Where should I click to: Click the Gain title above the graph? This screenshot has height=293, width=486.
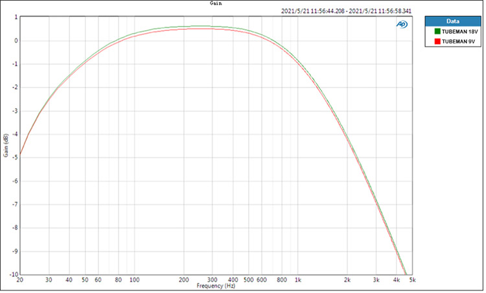click(217, 3)
